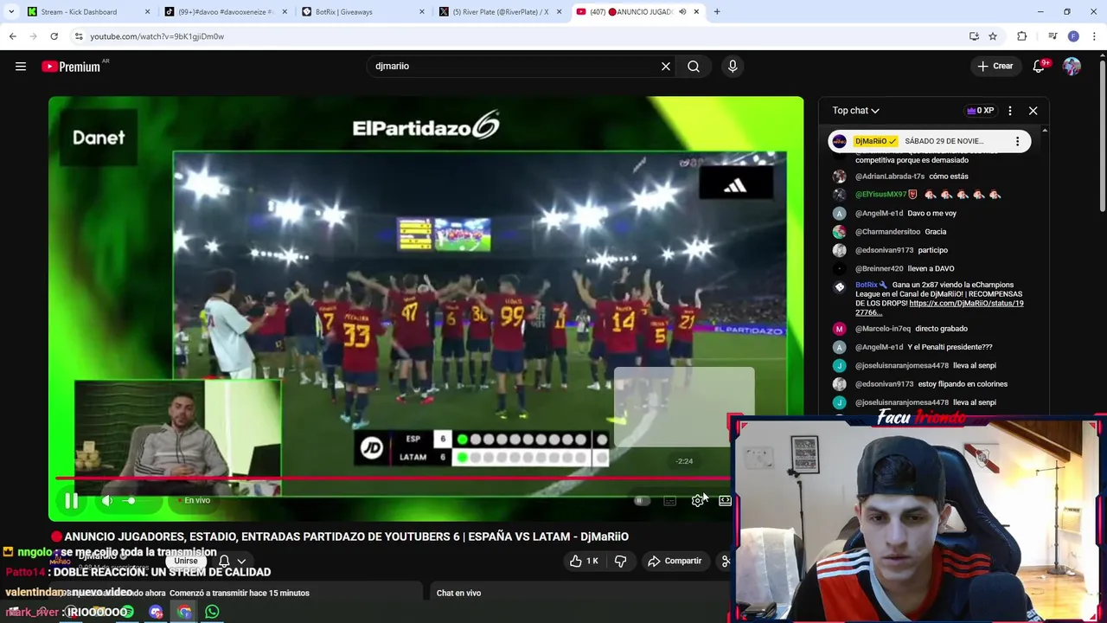Click the magnifier search button

(694, 66)
